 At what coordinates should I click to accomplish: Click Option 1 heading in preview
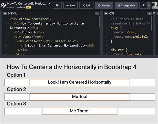16,75
